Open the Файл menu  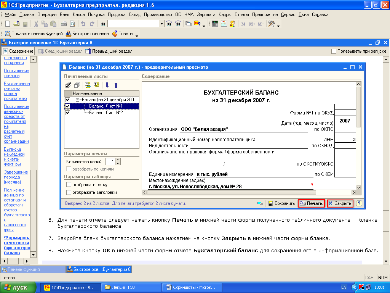pos(11,14)
